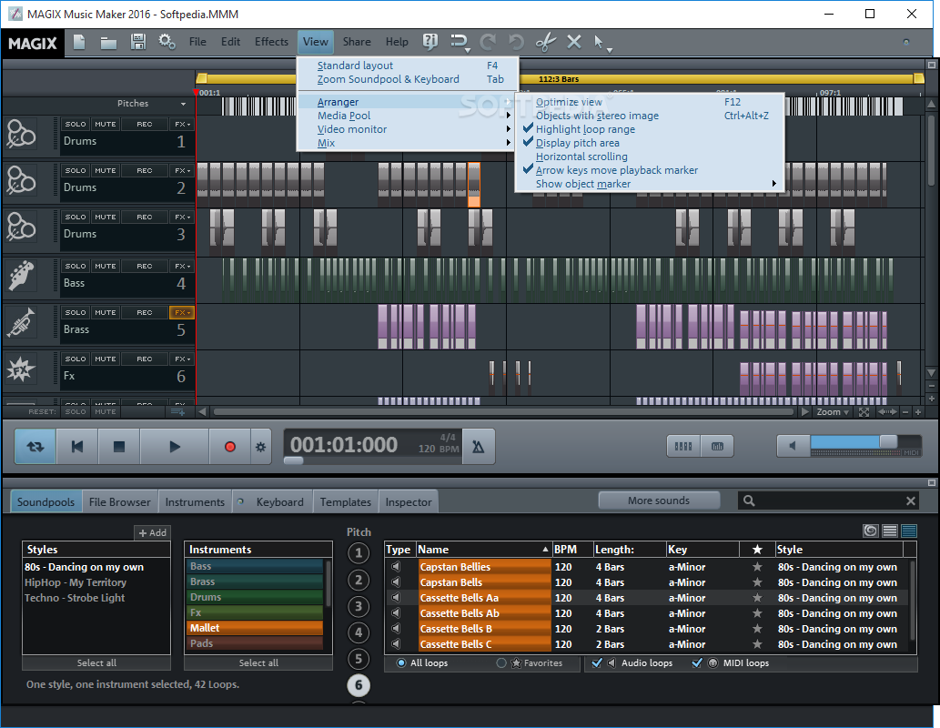The image size is (940, 728).
Task: Toggle the metronome button
Action: coord(479,447)
